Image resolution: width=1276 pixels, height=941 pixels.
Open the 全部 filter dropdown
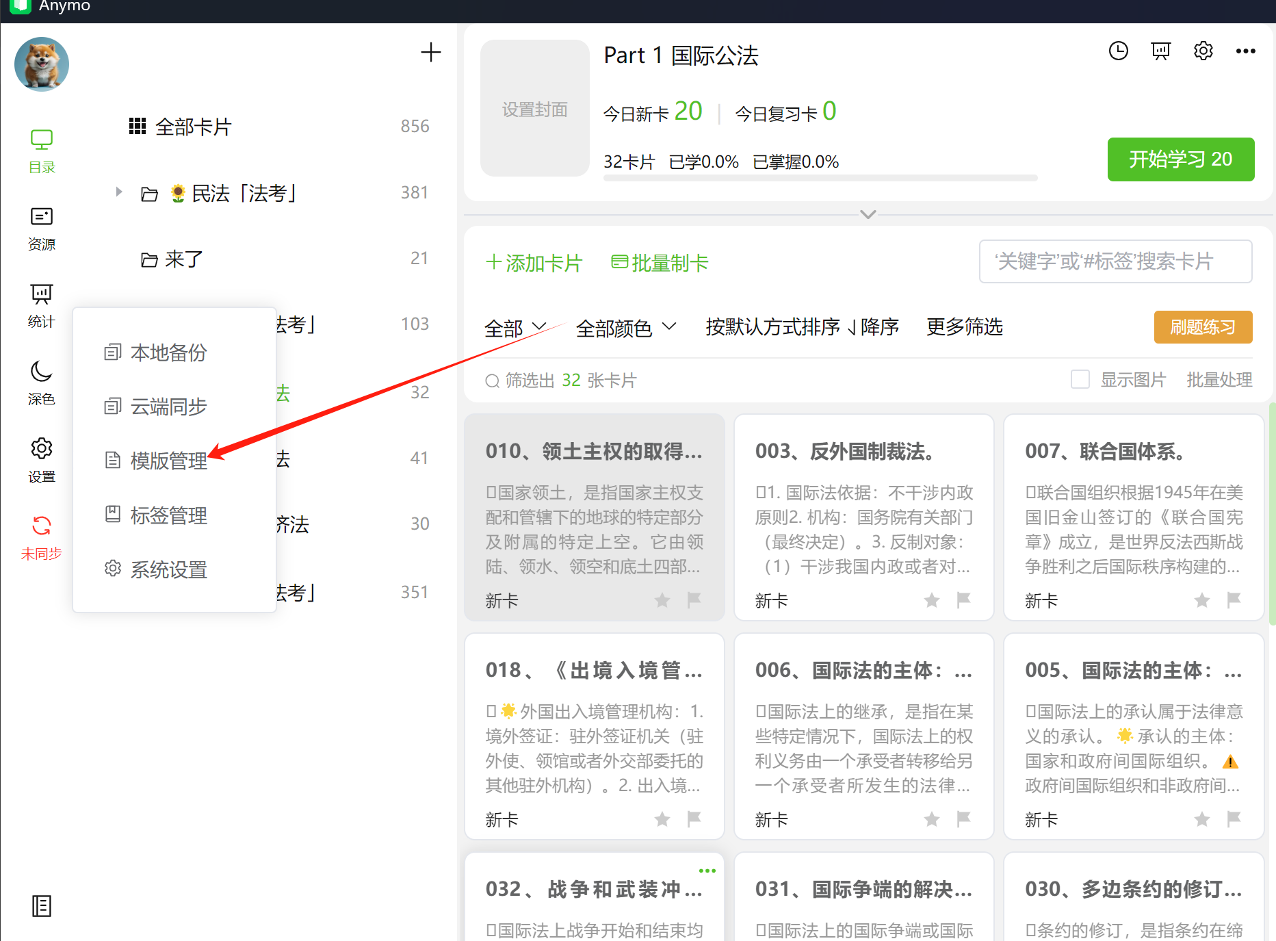pyautogui.click(x=515, y=328)
